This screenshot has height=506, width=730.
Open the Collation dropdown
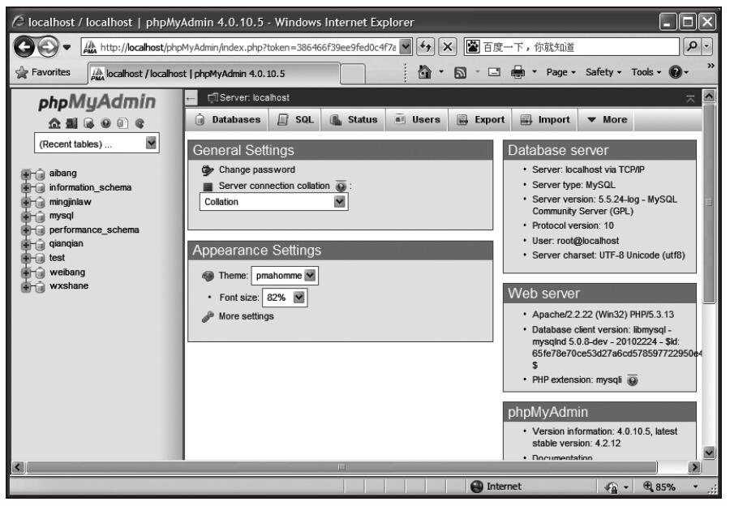(274, 202)
